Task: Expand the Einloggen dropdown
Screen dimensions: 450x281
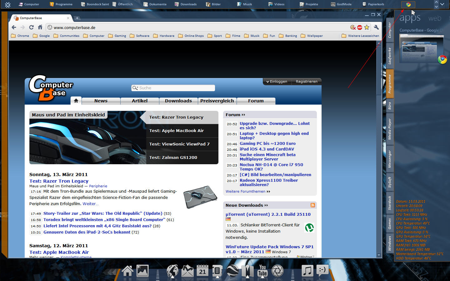Action: point(277,81)
